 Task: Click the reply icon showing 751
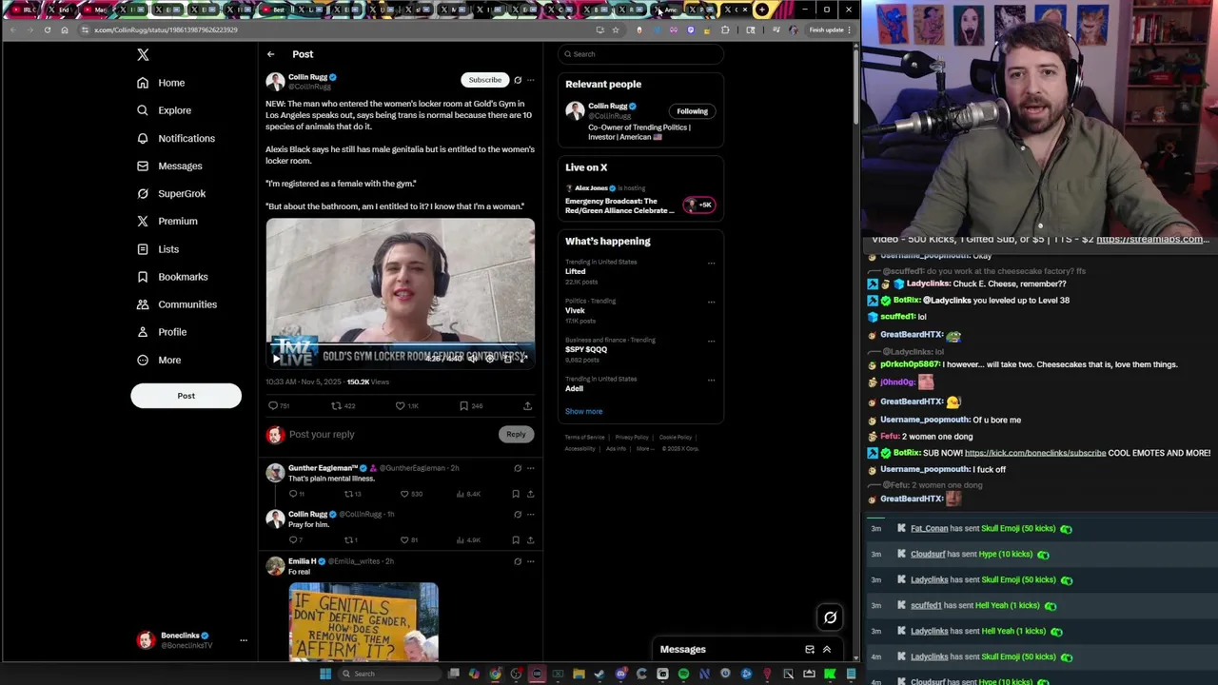[x=273, y=406]
